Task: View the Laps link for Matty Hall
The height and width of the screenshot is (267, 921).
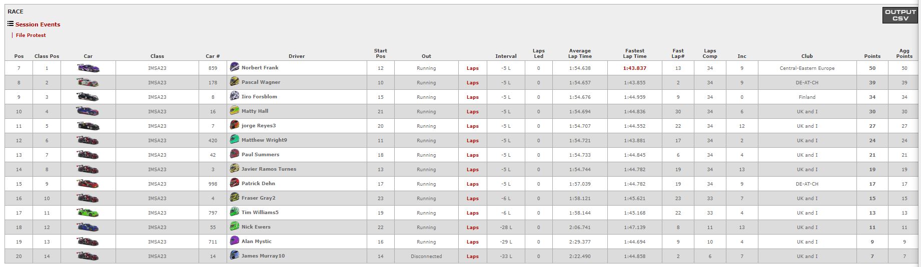Action: pyautogui.click(x=472, y=112)
